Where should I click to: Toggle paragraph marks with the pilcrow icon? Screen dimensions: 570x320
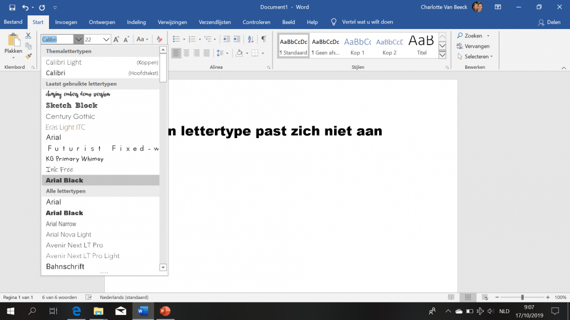(263, 39)
